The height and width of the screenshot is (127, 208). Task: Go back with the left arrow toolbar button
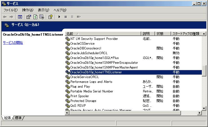tap(5, 17)
